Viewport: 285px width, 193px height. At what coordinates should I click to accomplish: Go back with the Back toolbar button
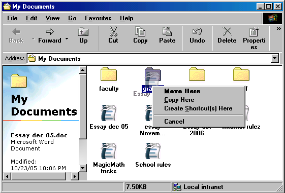(16, 36)
